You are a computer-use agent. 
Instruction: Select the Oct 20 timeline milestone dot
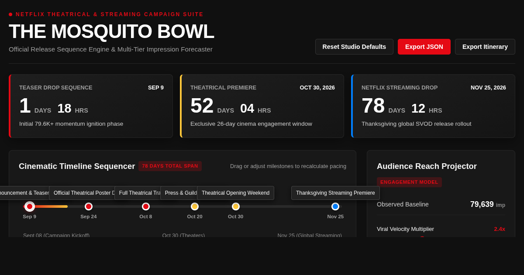coord(195,206)
